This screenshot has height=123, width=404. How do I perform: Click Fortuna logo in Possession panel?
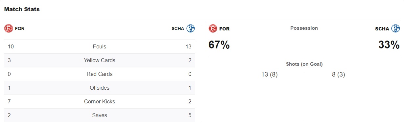point(213,28)
